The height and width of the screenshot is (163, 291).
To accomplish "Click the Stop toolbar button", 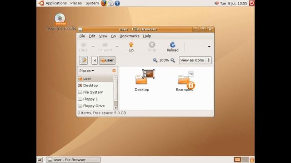I will tap(152, 47).
